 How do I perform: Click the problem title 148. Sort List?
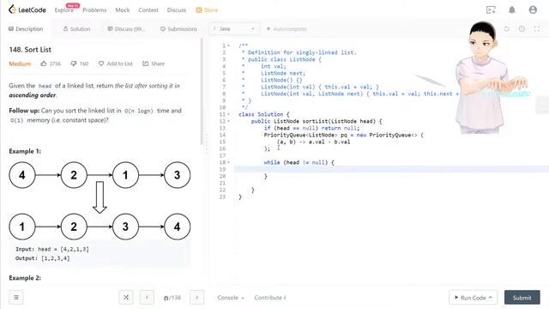[x=30, y=50]
